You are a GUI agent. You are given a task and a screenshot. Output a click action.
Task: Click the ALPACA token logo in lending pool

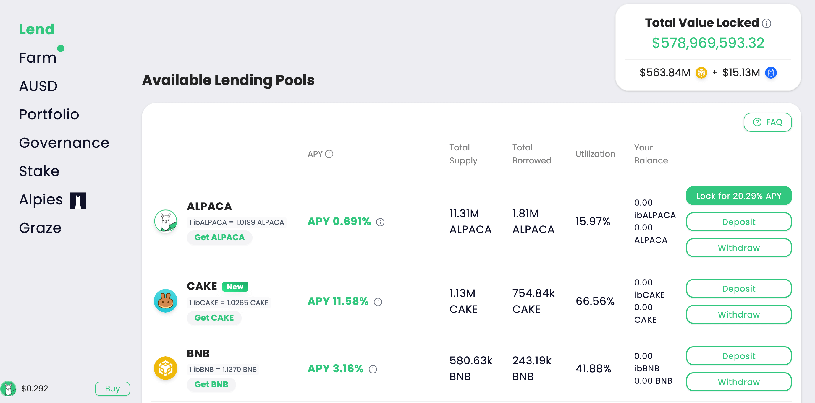pyautogui.click(x=166, y=221)
